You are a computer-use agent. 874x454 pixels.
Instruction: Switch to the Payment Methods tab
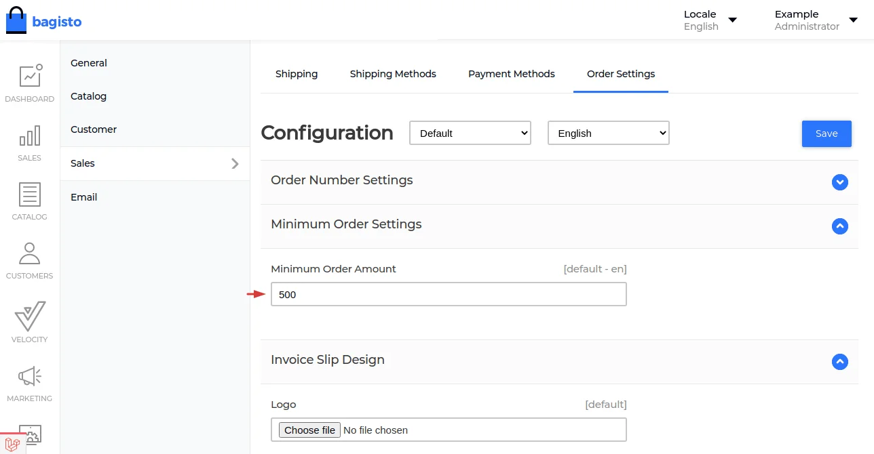(x=511, y=74)
